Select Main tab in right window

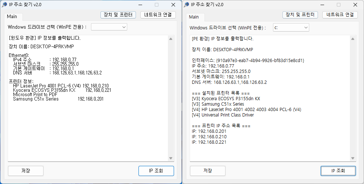[x=194, y=17]
